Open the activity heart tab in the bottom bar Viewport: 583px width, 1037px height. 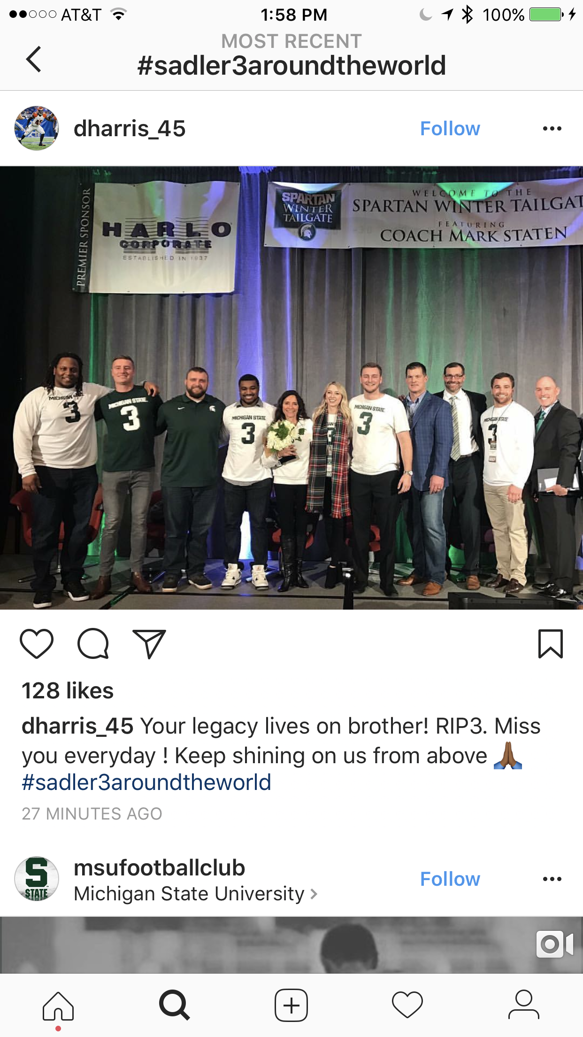[407, 1005]
